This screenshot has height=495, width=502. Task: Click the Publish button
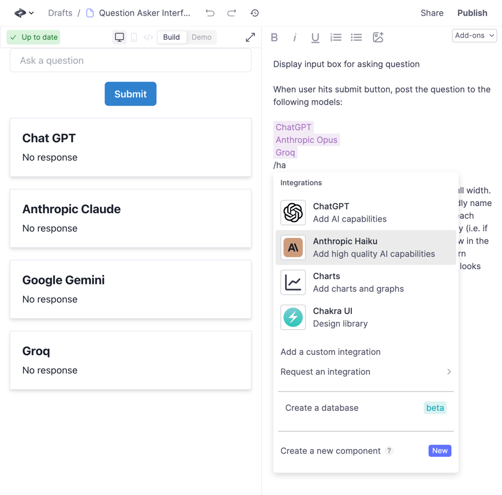pyautogui.click(x=472, y=13)
